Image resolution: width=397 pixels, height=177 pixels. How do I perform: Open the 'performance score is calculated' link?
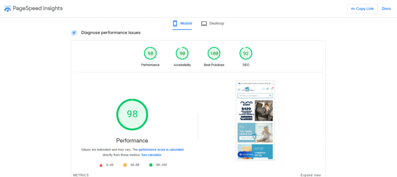161,149
